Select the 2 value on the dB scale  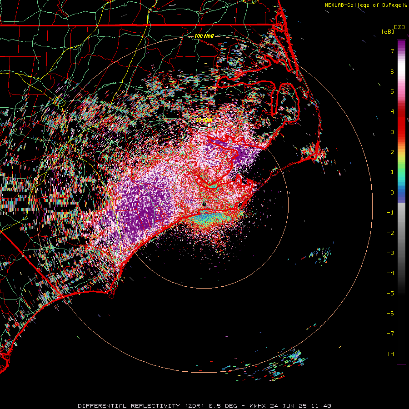[x=392, y=152]
